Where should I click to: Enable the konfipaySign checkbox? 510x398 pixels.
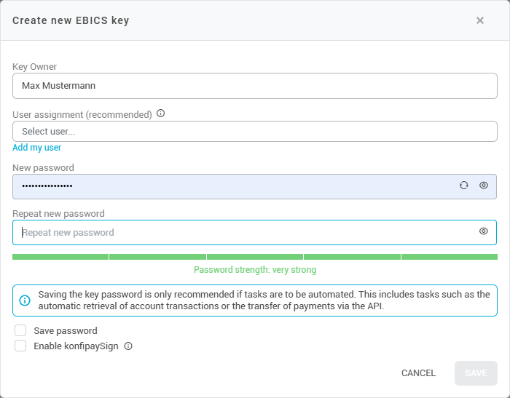pos(20,346)
